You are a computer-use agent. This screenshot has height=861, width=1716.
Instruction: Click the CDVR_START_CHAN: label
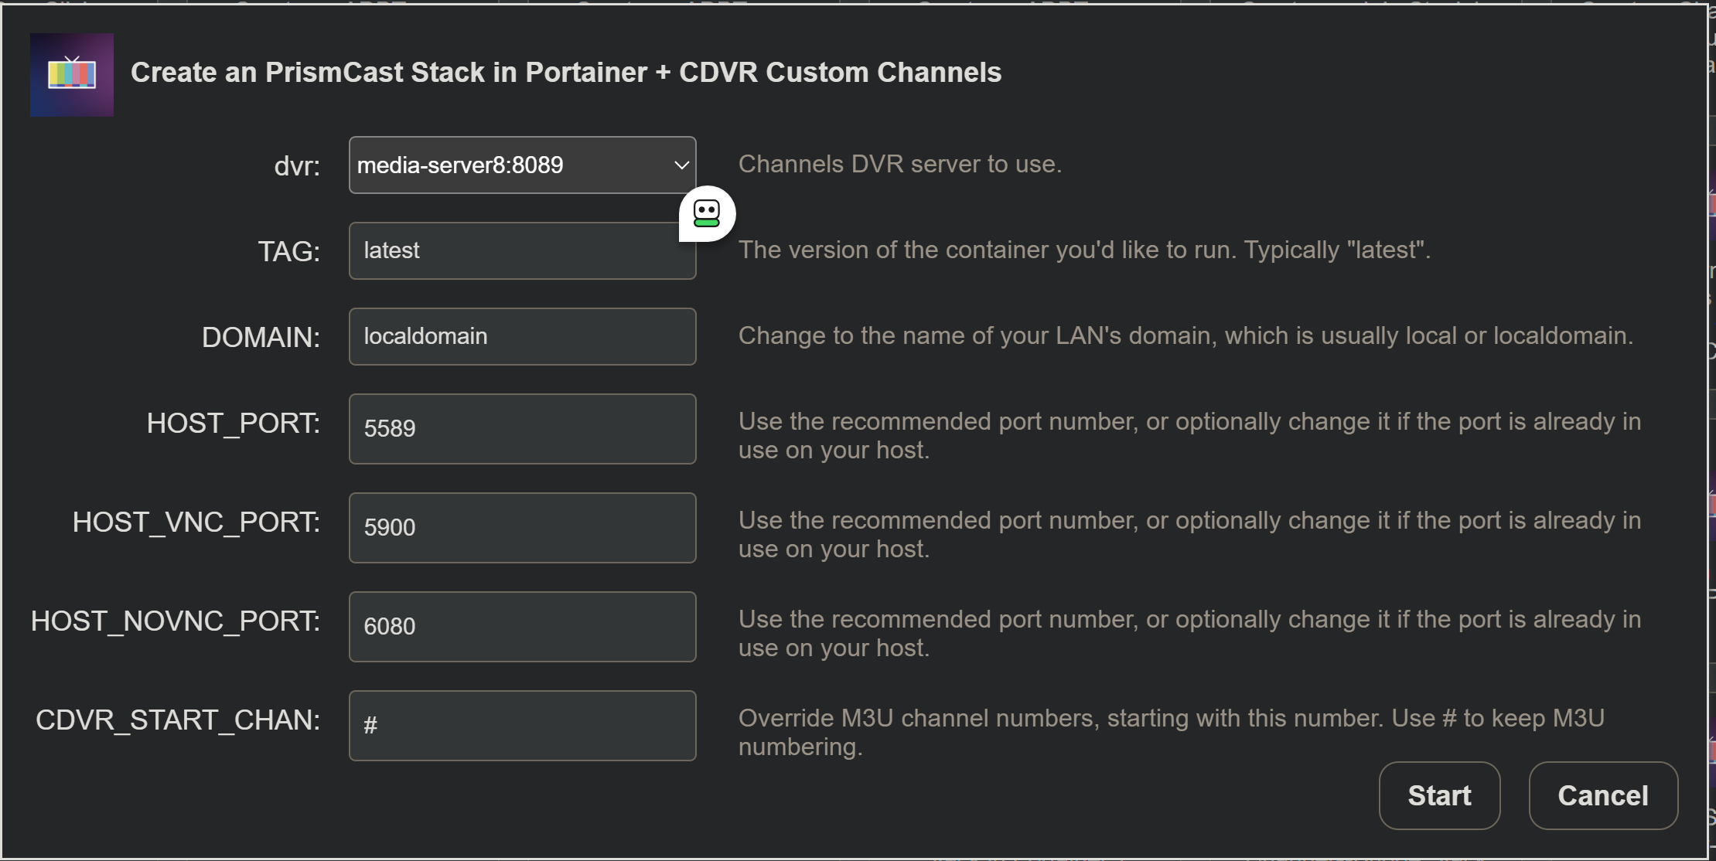tap(177, 720)
